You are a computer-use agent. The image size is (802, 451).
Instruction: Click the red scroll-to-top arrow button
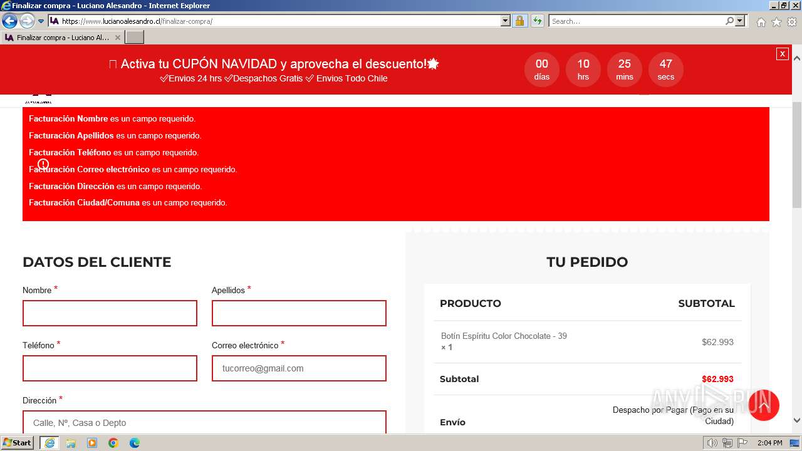coord(763,405)
